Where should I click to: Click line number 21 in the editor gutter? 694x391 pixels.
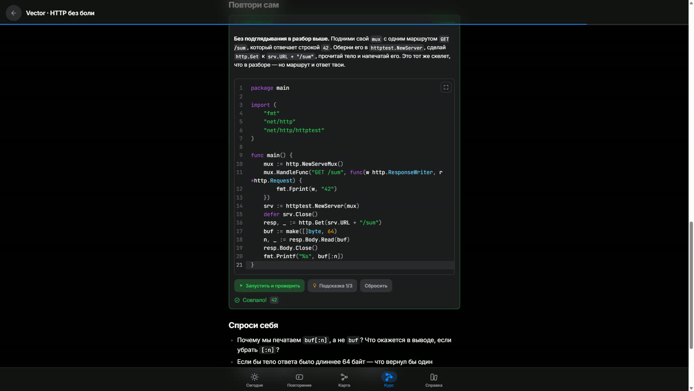pos(239,265)
